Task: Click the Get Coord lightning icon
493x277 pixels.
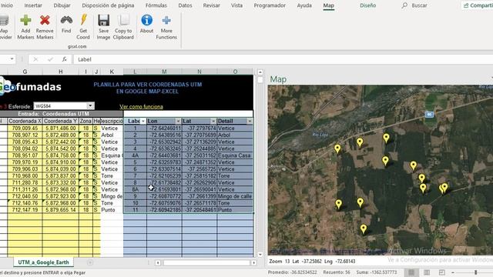Action: 83,21
